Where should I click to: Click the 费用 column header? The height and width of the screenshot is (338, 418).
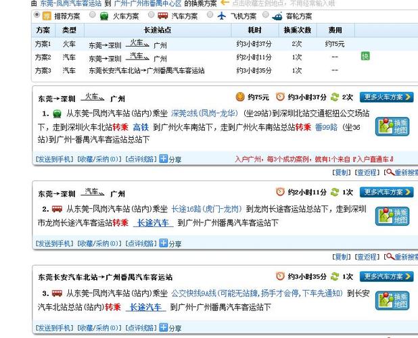[x=335, y=30]
